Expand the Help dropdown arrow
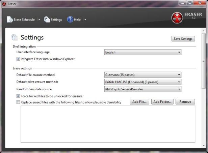Image resolution: width=208 pixels, height=153 pixels. tap(85, 20)
